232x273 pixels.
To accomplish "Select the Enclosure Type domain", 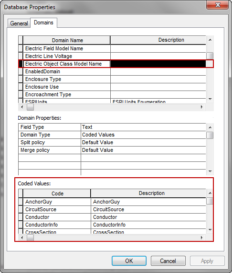I will (66, 79).
